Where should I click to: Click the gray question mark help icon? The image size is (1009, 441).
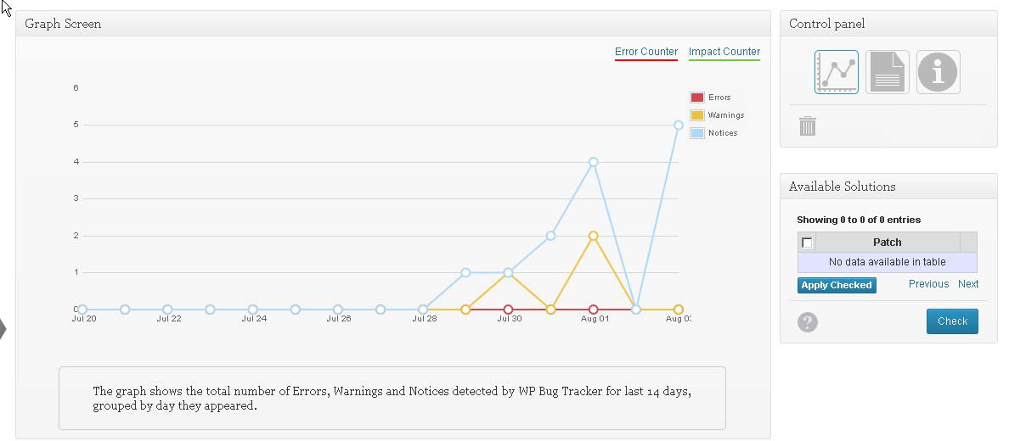click(807, 321)
